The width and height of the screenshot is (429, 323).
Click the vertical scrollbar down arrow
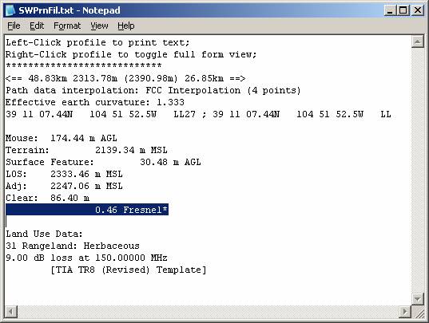[417, 299]
